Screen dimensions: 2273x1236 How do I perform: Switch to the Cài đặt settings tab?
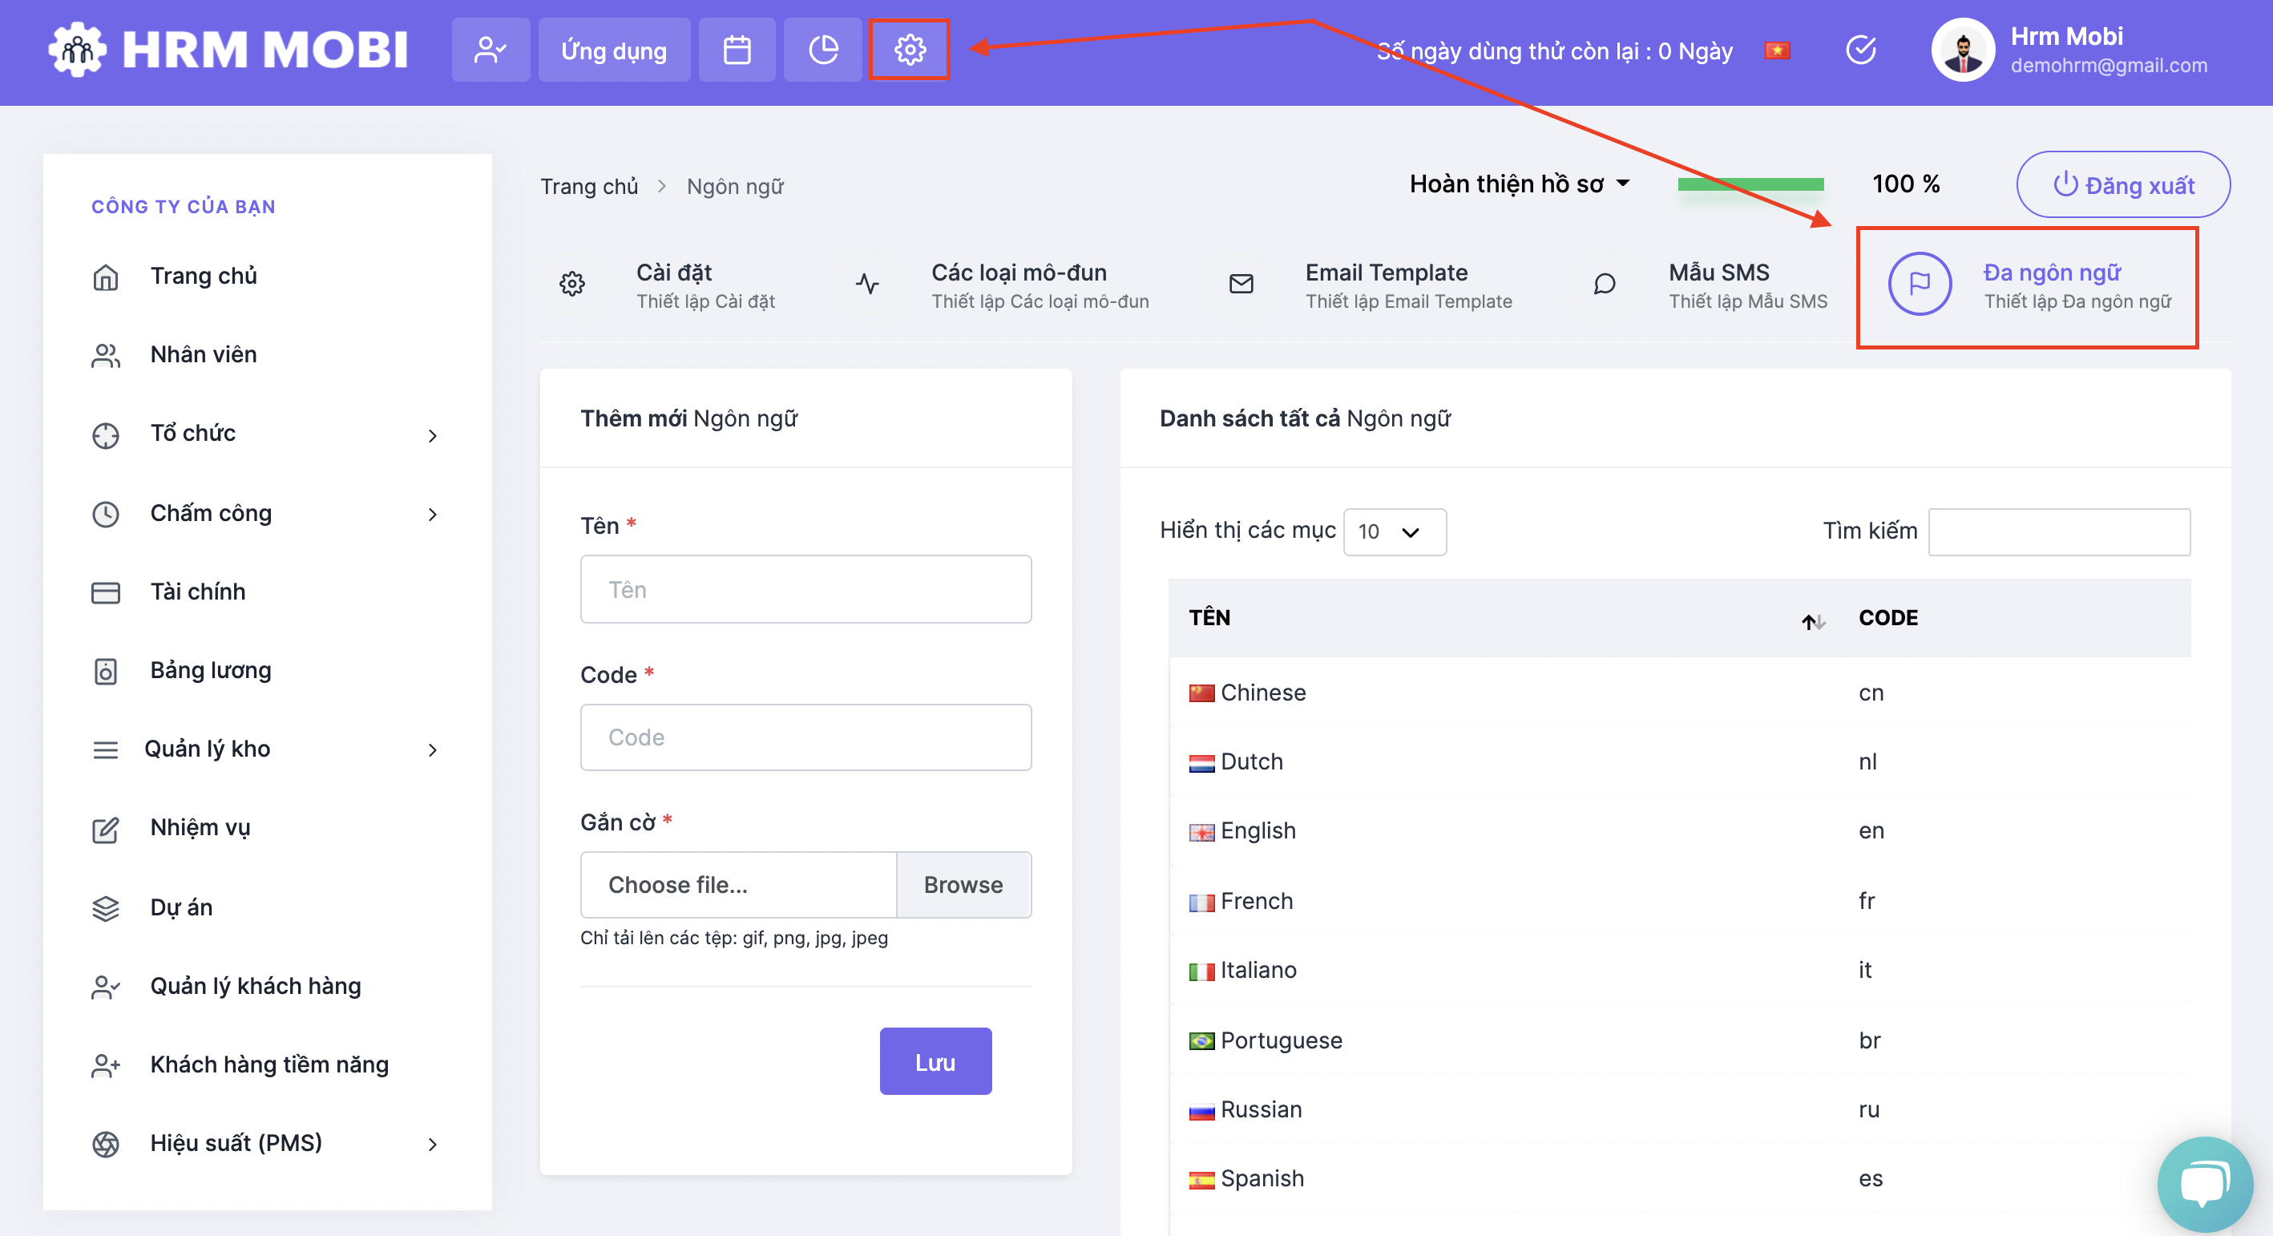tap(668, 286)
